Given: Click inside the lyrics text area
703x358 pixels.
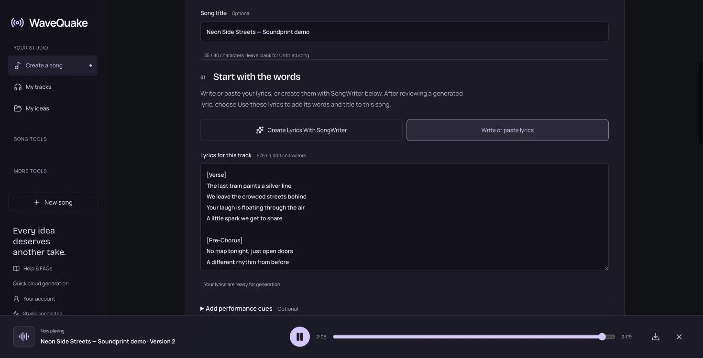Looking at the screenshot, I should (405, 217).
